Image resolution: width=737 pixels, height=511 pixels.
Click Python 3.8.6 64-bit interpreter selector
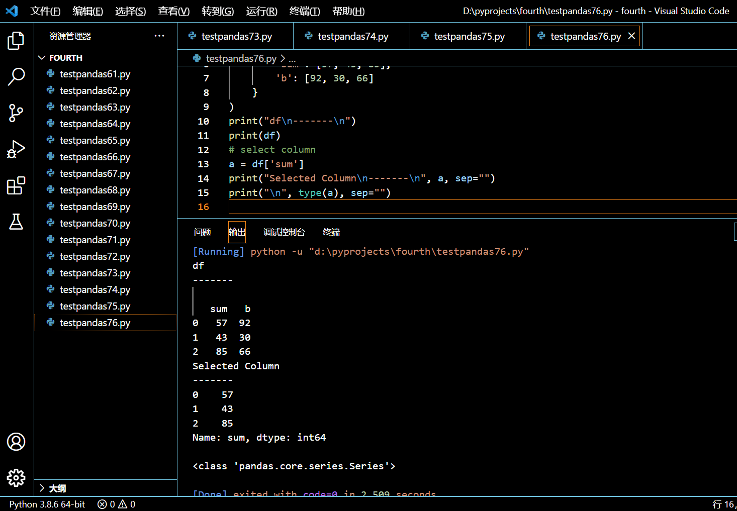[x=47, y=504]
